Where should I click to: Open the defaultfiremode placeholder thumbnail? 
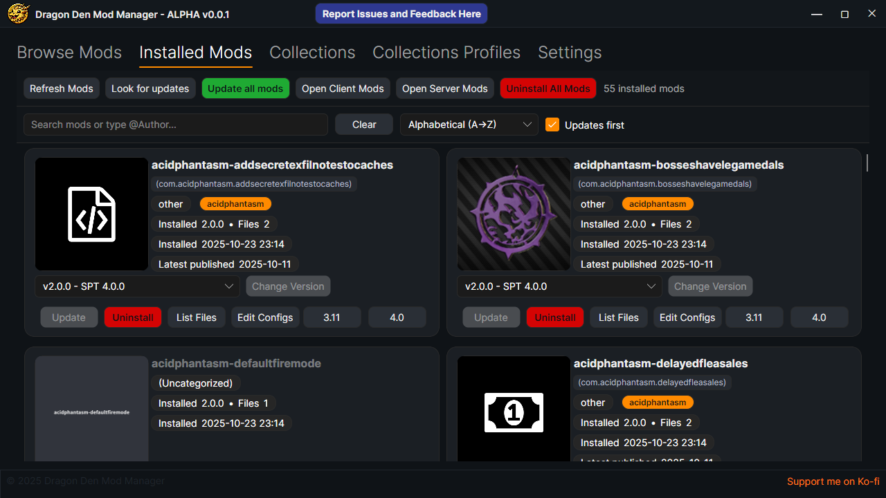pyautogui.click(x=91, y=409)
